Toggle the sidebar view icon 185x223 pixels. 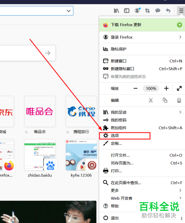(x=127, y=11)
